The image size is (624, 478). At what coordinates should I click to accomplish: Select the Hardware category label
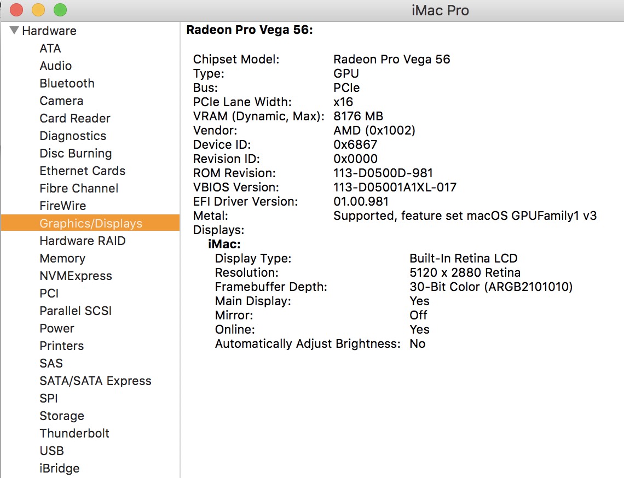pyautogui.click(x=49, y=31)
